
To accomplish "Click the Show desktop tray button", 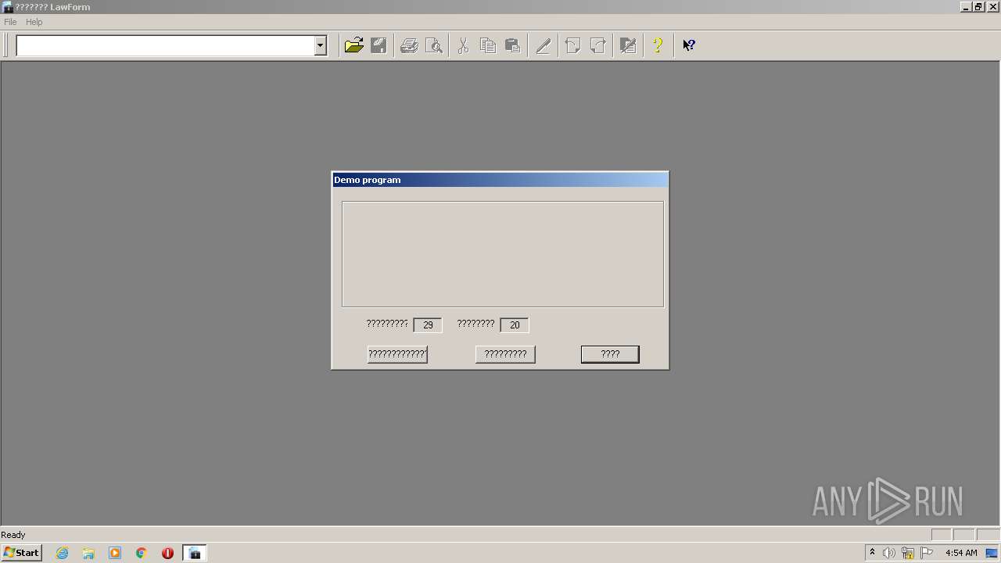I will [x=992, y=553].
